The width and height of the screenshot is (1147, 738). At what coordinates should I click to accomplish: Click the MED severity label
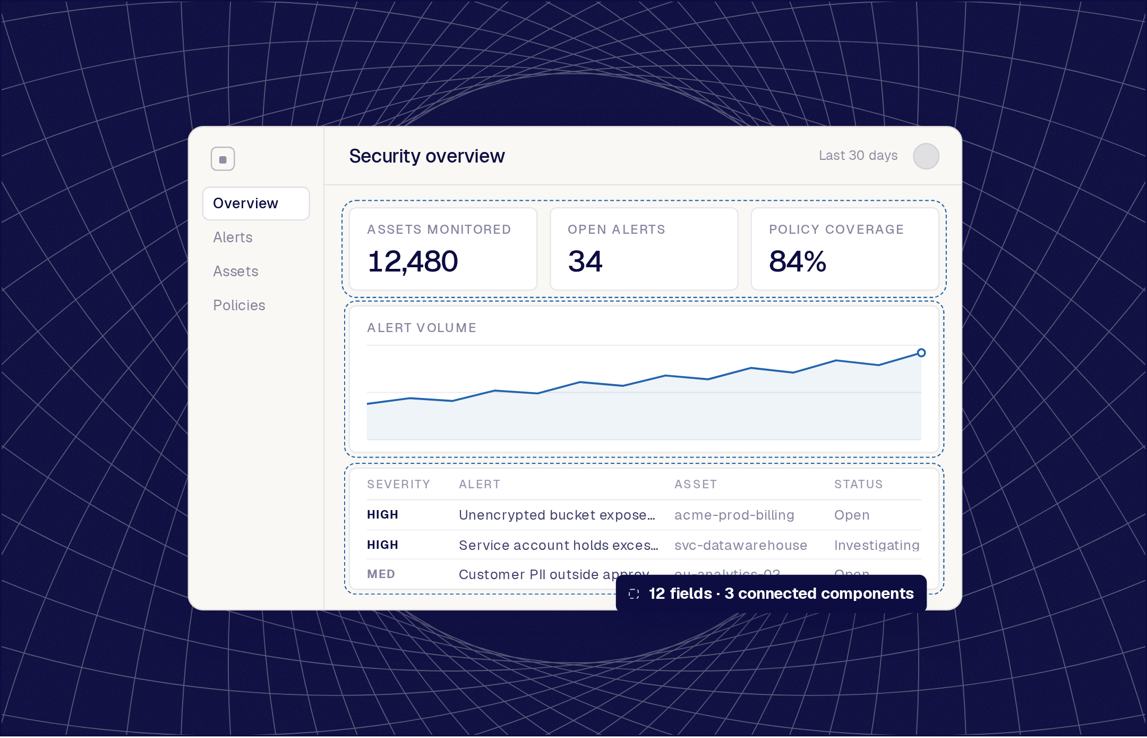[381, 574]
